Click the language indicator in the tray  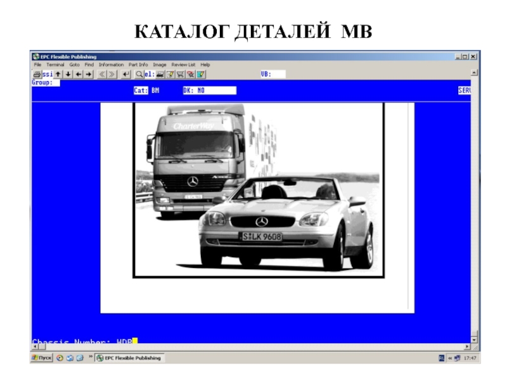pyautogui.click(x=441, y=358)
